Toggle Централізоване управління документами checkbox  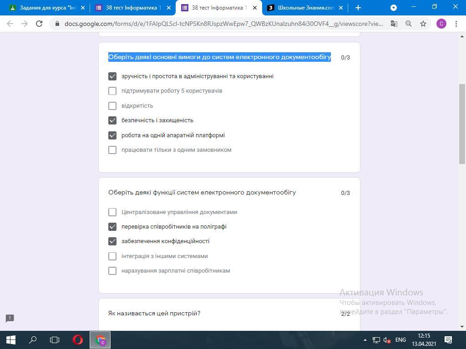112,212
